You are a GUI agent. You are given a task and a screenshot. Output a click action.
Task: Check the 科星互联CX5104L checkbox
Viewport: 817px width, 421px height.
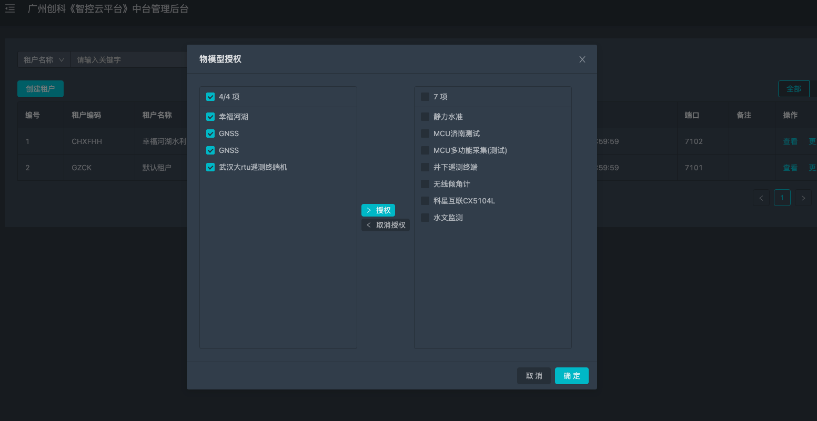[425, 200]
